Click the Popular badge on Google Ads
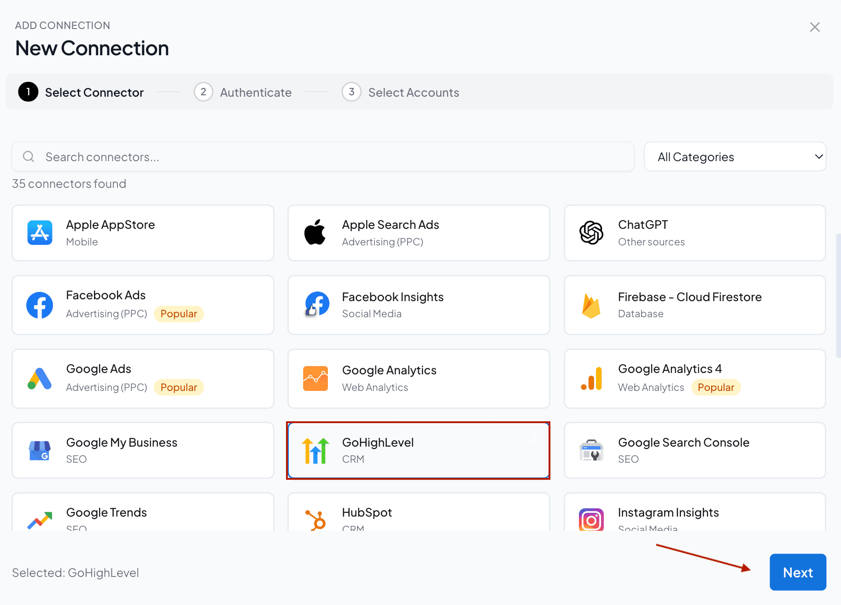This screenshot has width=841, height=605. tap(179, 387)
